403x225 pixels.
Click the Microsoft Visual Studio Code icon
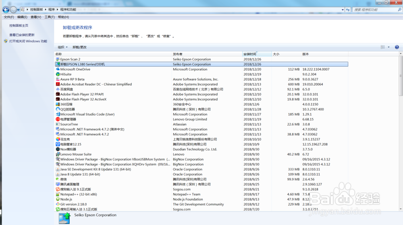click(x=58, y=114)
